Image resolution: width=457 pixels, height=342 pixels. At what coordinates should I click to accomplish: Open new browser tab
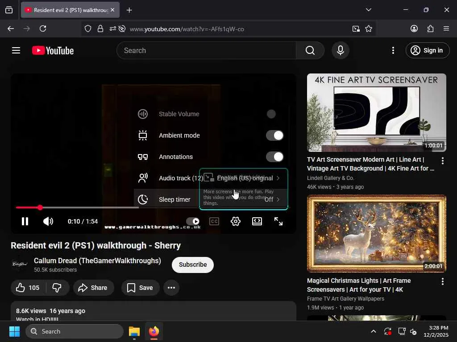coord(129,10)
